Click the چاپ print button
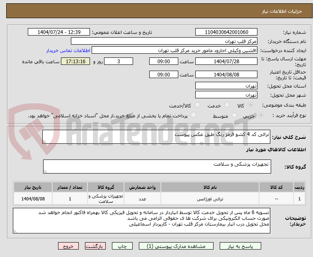This screenshot has width=313, height=257. click(122, 246)
